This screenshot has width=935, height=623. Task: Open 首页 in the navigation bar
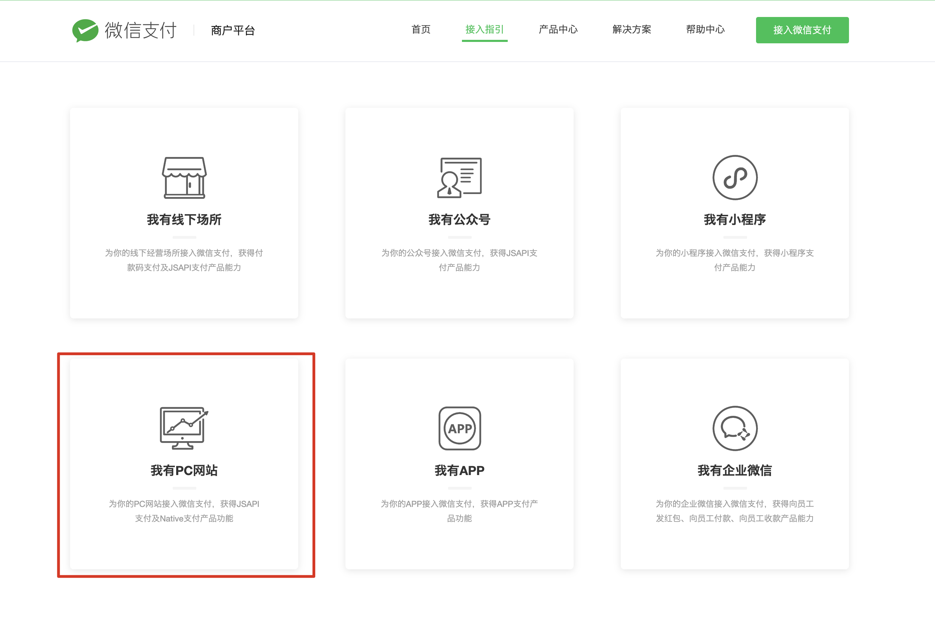tap(421, 29)
